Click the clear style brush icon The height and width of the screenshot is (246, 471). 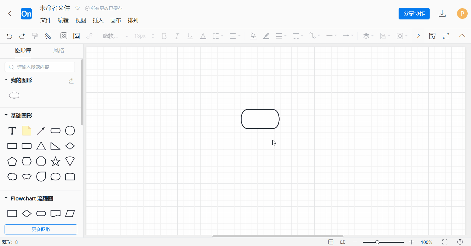tap(48, 36)
